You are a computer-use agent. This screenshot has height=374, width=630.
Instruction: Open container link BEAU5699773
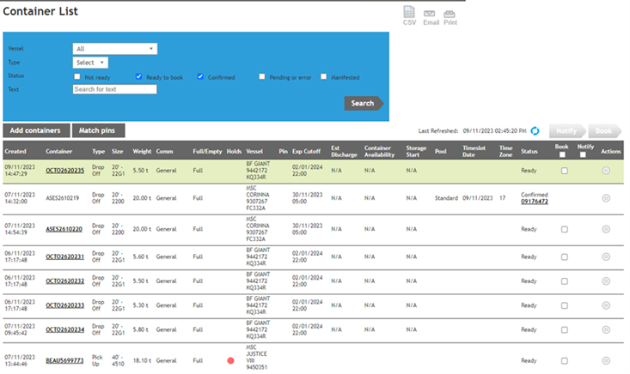(64, 360)
